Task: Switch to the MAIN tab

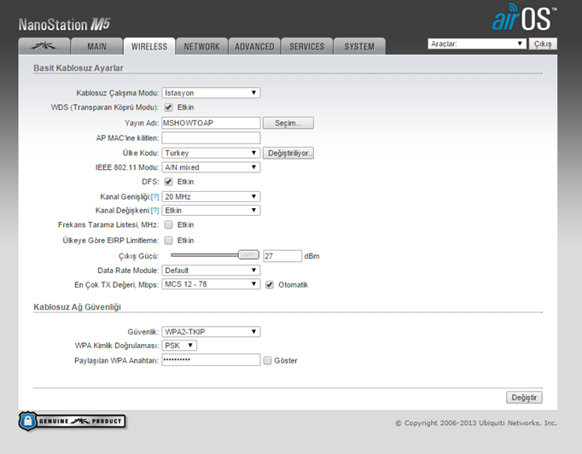Action: (x=97, y=46)
